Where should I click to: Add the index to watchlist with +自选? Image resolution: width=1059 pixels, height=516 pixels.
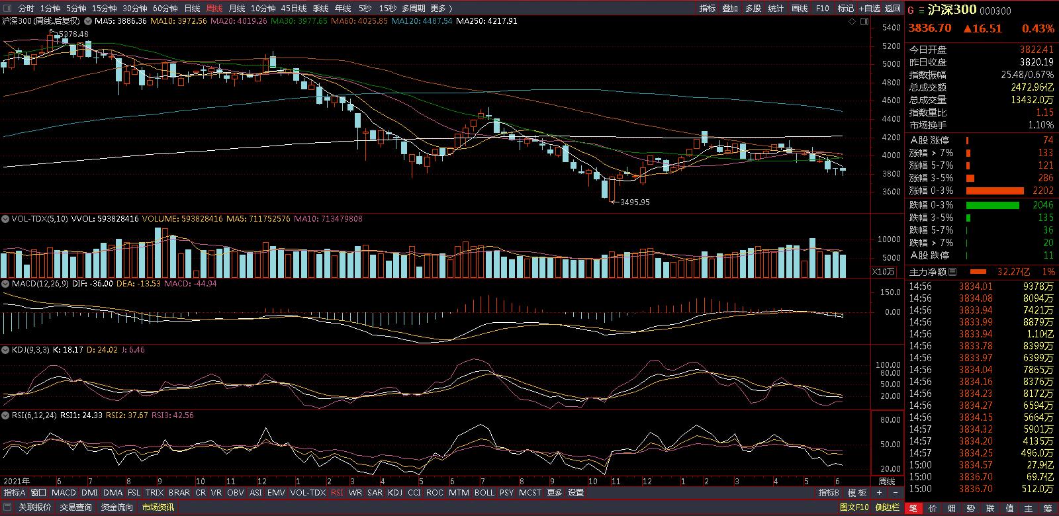(869, 9)
